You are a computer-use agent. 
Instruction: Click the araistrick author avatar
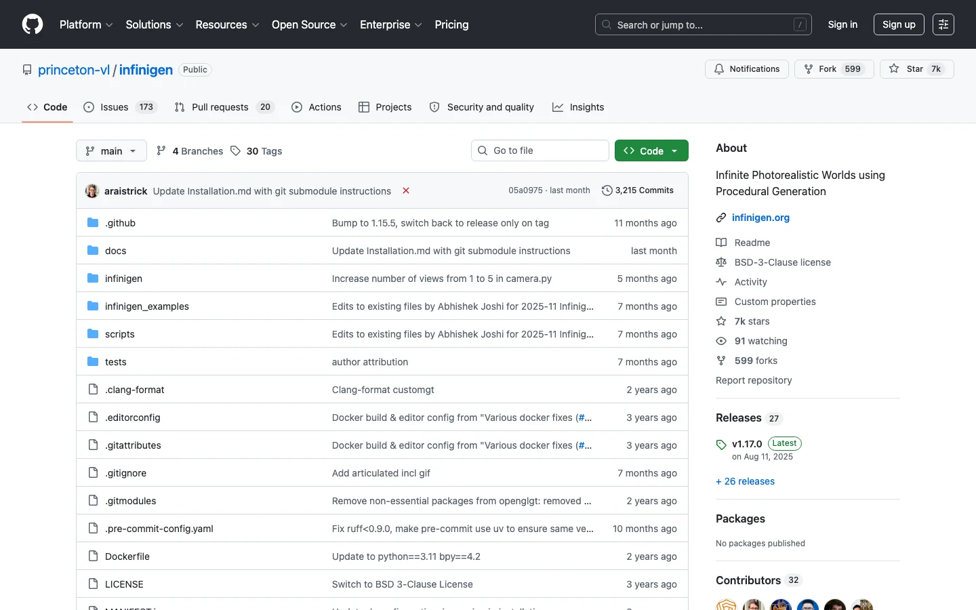point(92,191)
